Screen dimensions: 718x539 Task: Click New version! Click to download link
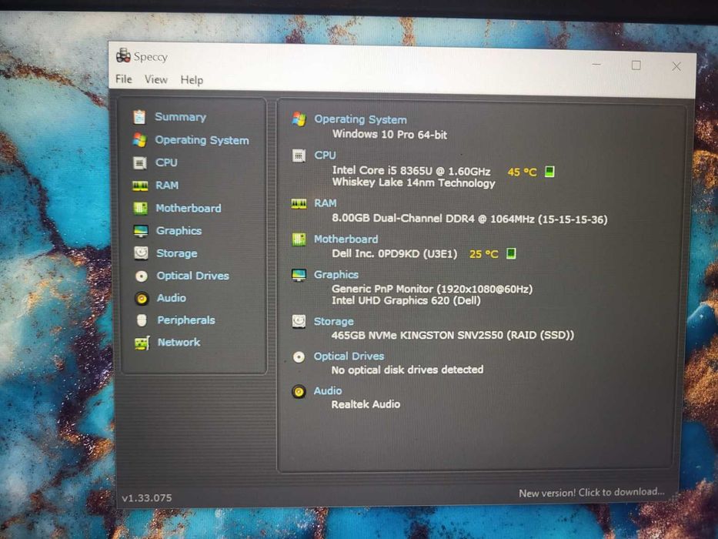click(x=591, y=492)
